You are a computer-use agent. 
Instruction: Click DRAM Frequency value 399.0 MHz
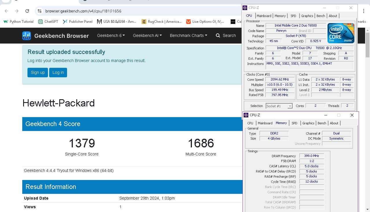pyautogui.click(x=312, y=156)
